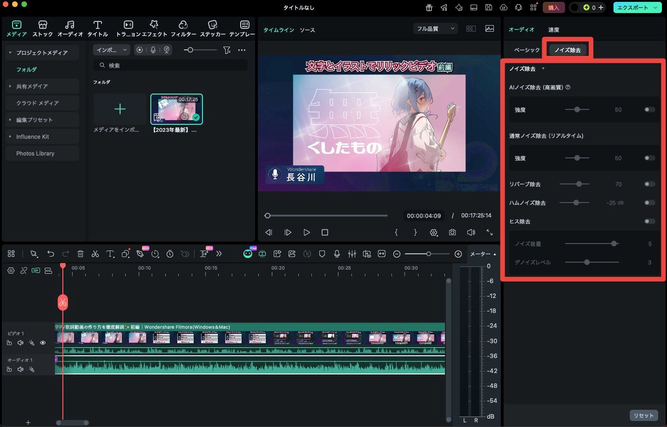Turn on リバーブ除去 switch
Viewport: 667px width, 427px height.
click(x=650, y=184)
